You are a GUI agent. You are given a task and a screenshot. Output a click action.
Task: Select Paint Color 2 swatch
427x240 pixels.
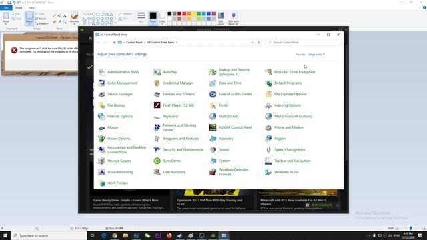(x=162, y=18)
